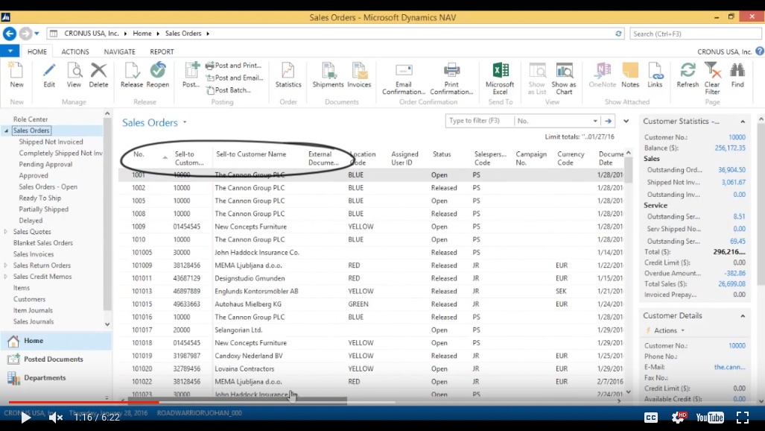
Task: Reopen the selected order
Action: (x=158, y=75)
